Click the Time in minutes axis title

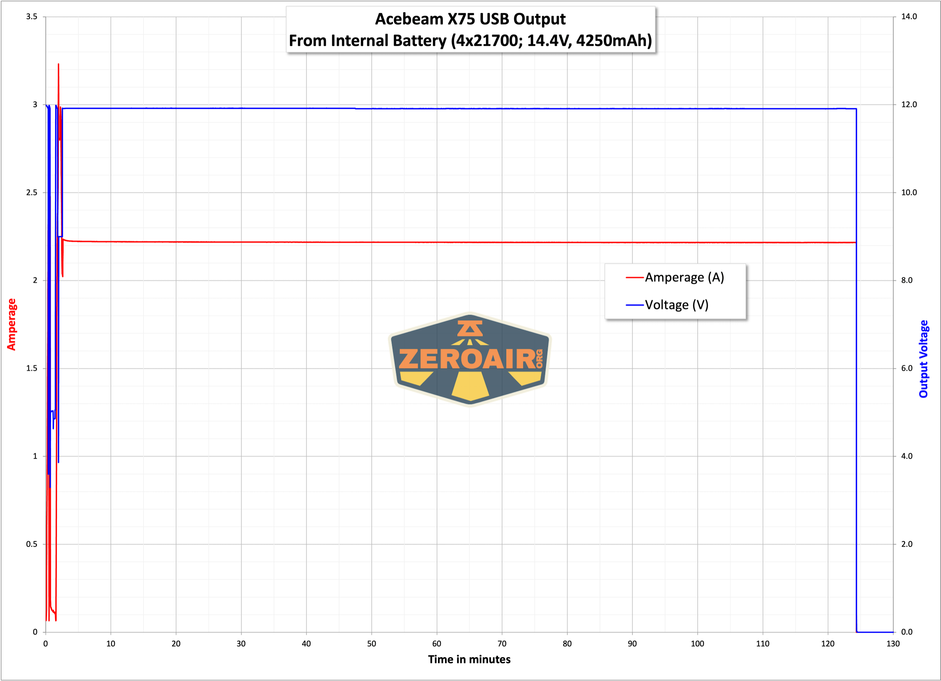coord(469,659)
